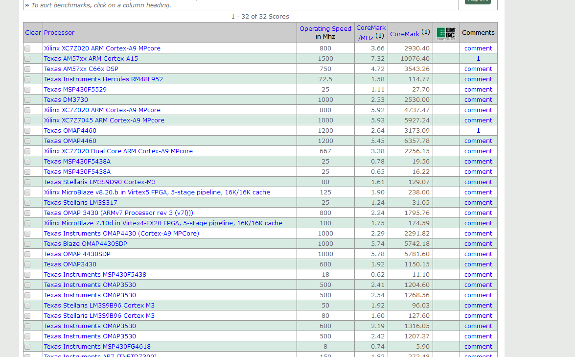View comment for MSP430FG4618 row
This screenshot has height=357, width=575.
click(x=478, y=346)
